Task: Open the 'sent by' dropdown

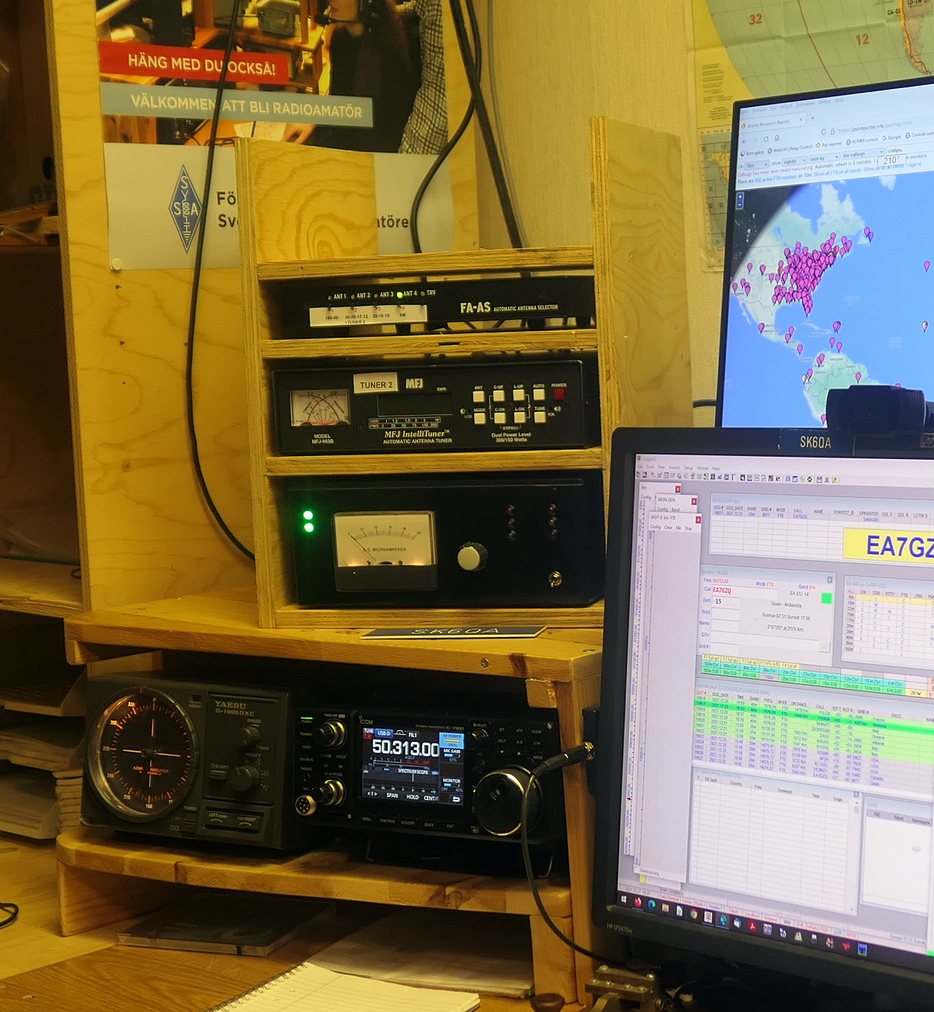Action: (x=824, y=158)
